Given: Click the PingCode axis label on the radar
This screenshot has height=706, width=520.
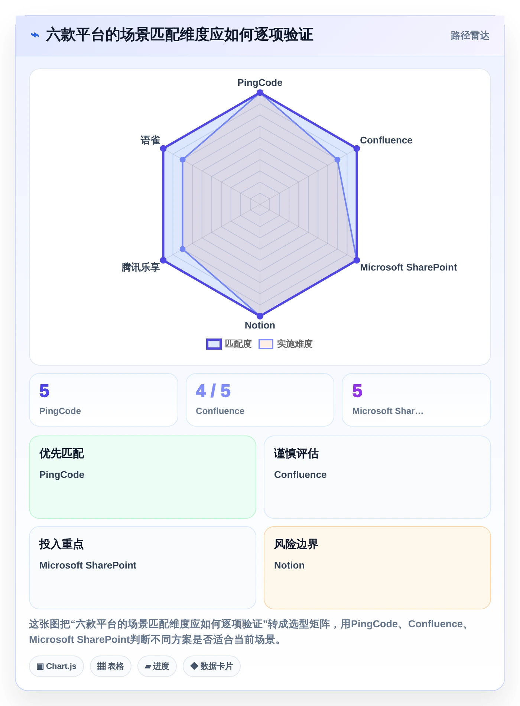Looking at the screenshot, I should pyautogui.click(x=260, y=82).
